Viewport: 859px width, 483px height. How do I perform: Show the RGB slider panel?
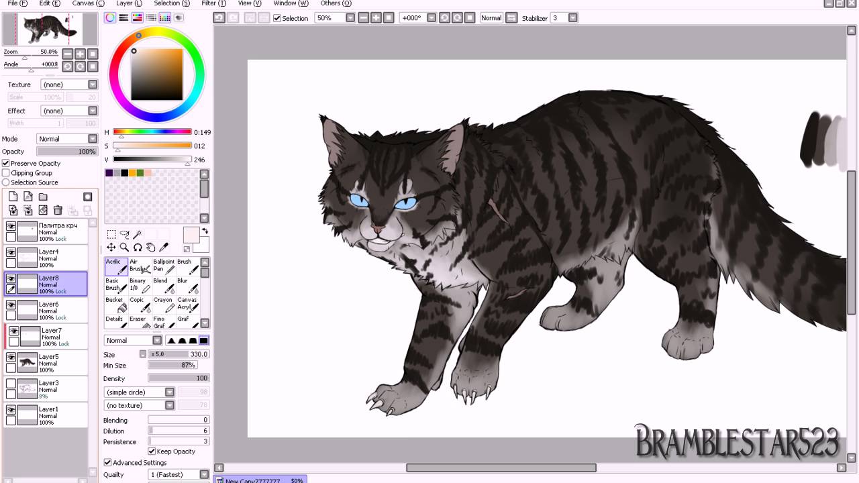click(123, 18)
